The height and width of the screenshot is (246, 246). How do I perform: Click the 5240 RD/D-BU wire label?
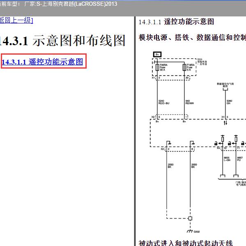click(164, 102)
